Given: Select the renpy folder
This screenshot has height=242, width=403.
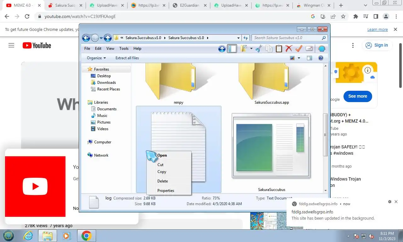Looking at the screenshot, I should click(x=179, y=84).
